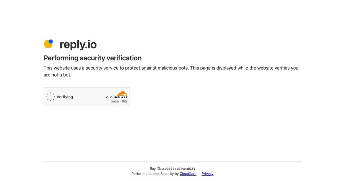Click the horizontal divider above the footer
This screenshot has height=181, width=345.
(172, 161)
